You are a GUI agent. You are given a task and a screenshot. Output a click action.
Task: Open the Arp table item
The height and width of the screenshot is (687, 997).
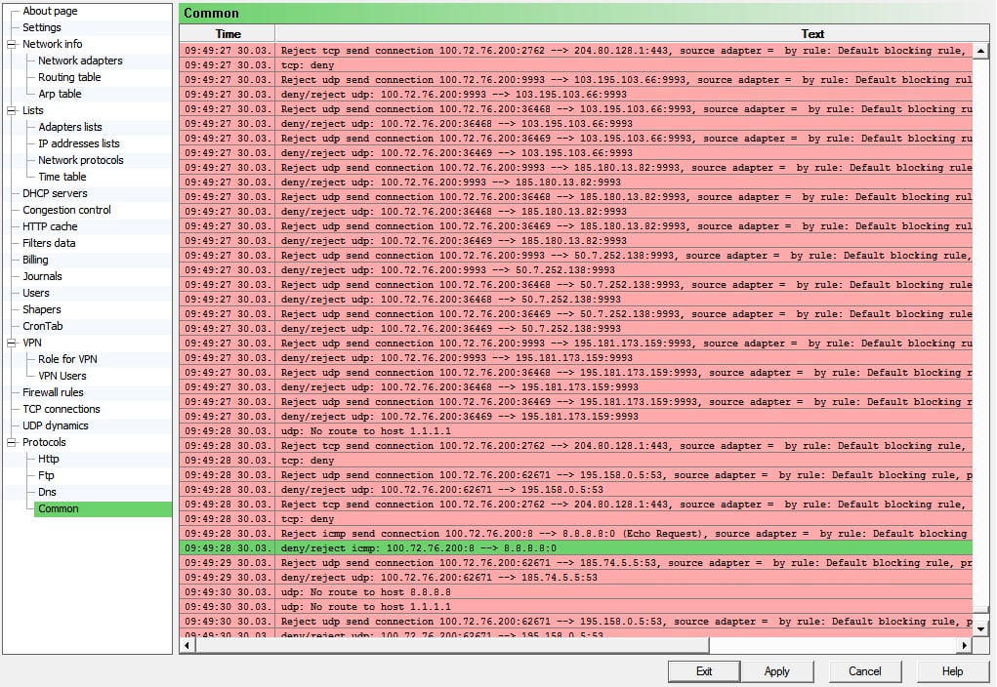click(60, 94)
